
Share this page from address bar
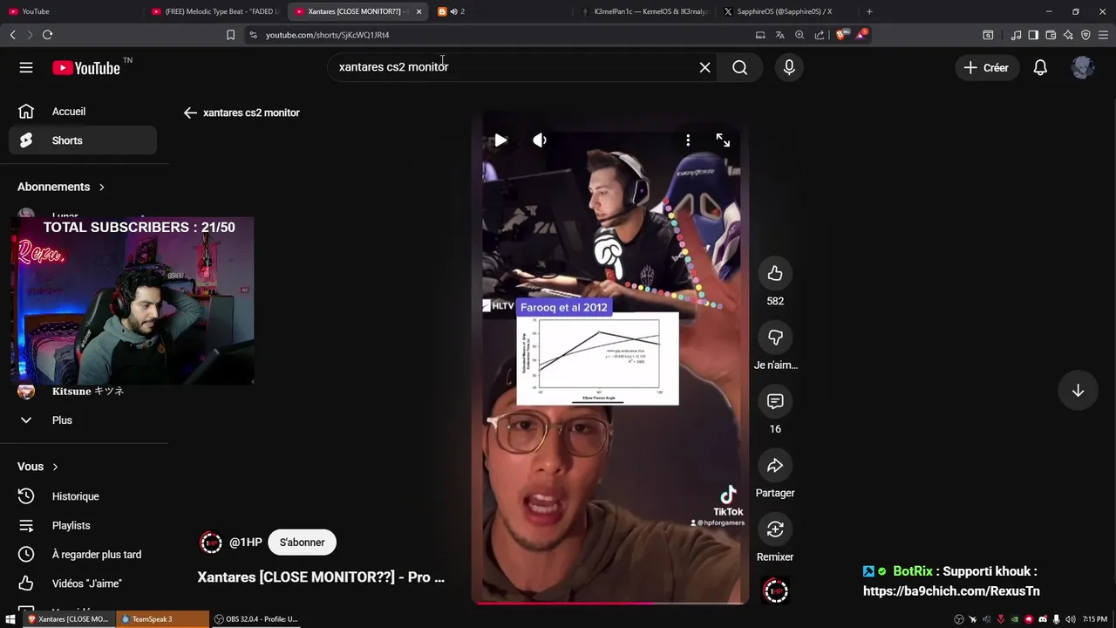[820, 35]
